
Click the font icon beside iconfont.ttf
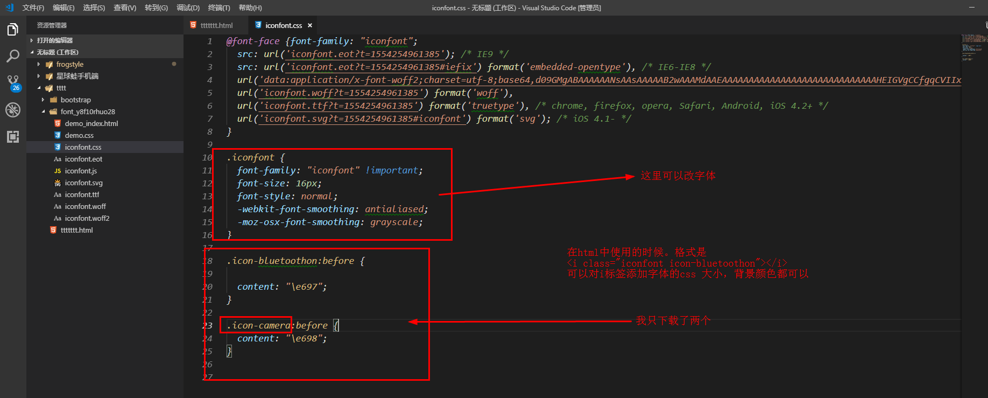click(x=58, y=194)
